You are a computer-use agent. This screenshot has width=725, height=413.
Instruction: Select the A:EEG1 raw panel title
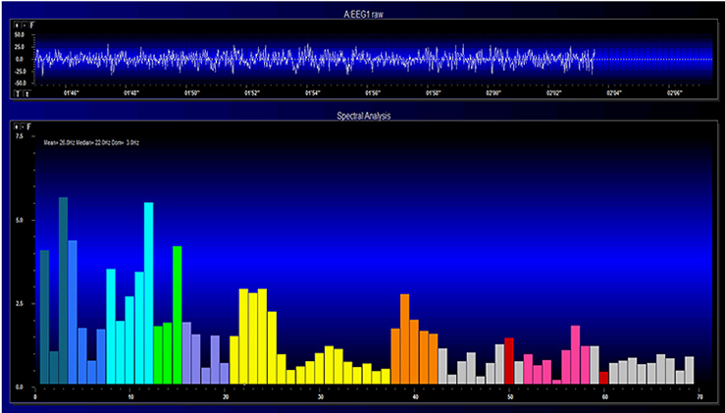362,8
